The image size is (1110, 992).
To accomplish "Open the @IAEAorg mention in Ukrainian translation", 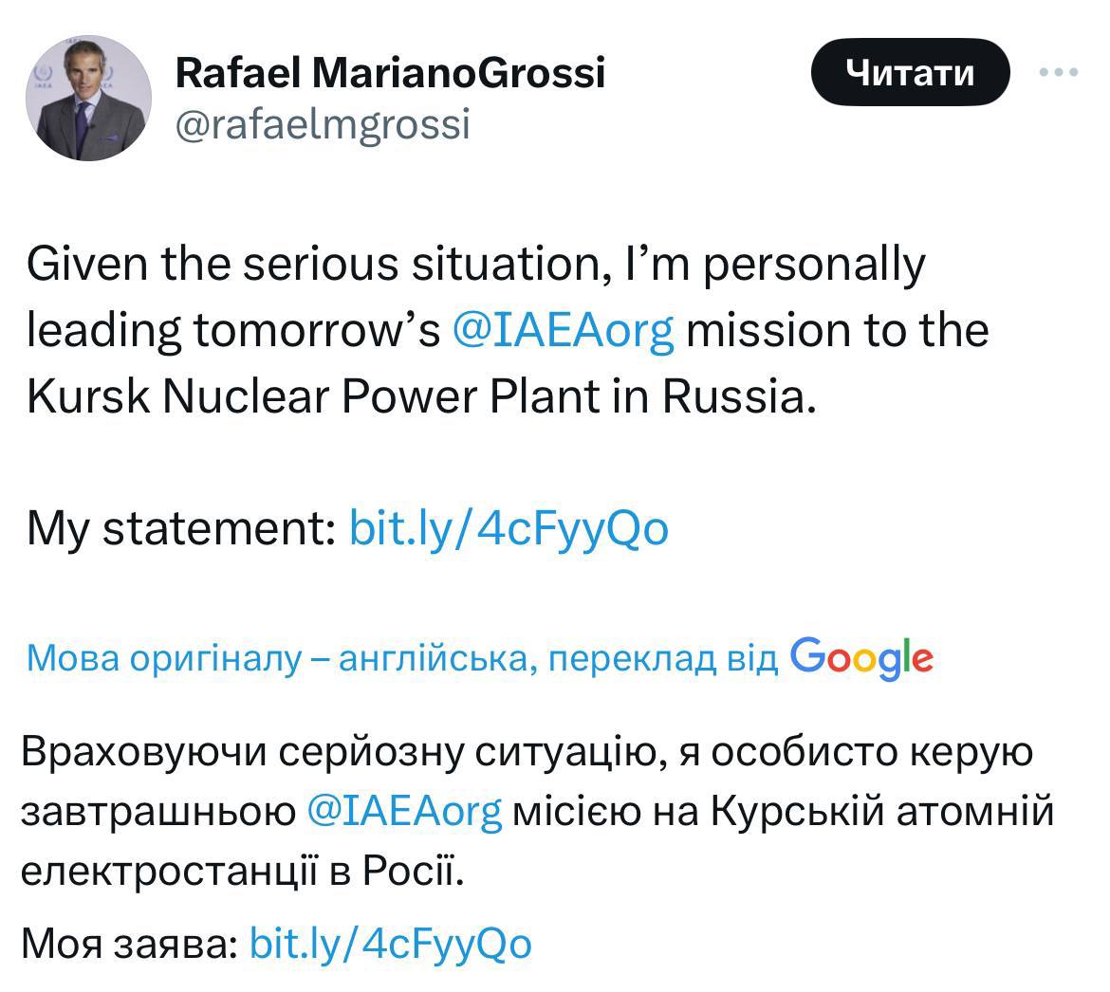I will tap(404, 812).
